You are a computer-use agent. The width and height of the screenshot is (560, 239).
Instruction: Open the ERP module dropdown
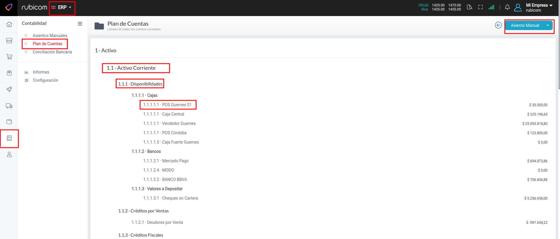coord(62,7)
